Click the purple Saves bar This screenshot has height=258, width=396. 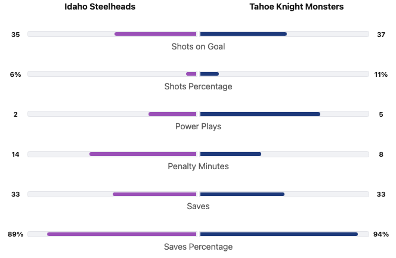(154, 194)
